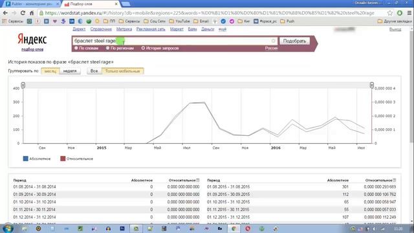Viewport: 414px width, 233px height.
Task: Click the blue Абсолютное legend swatch
Action: 26,159
